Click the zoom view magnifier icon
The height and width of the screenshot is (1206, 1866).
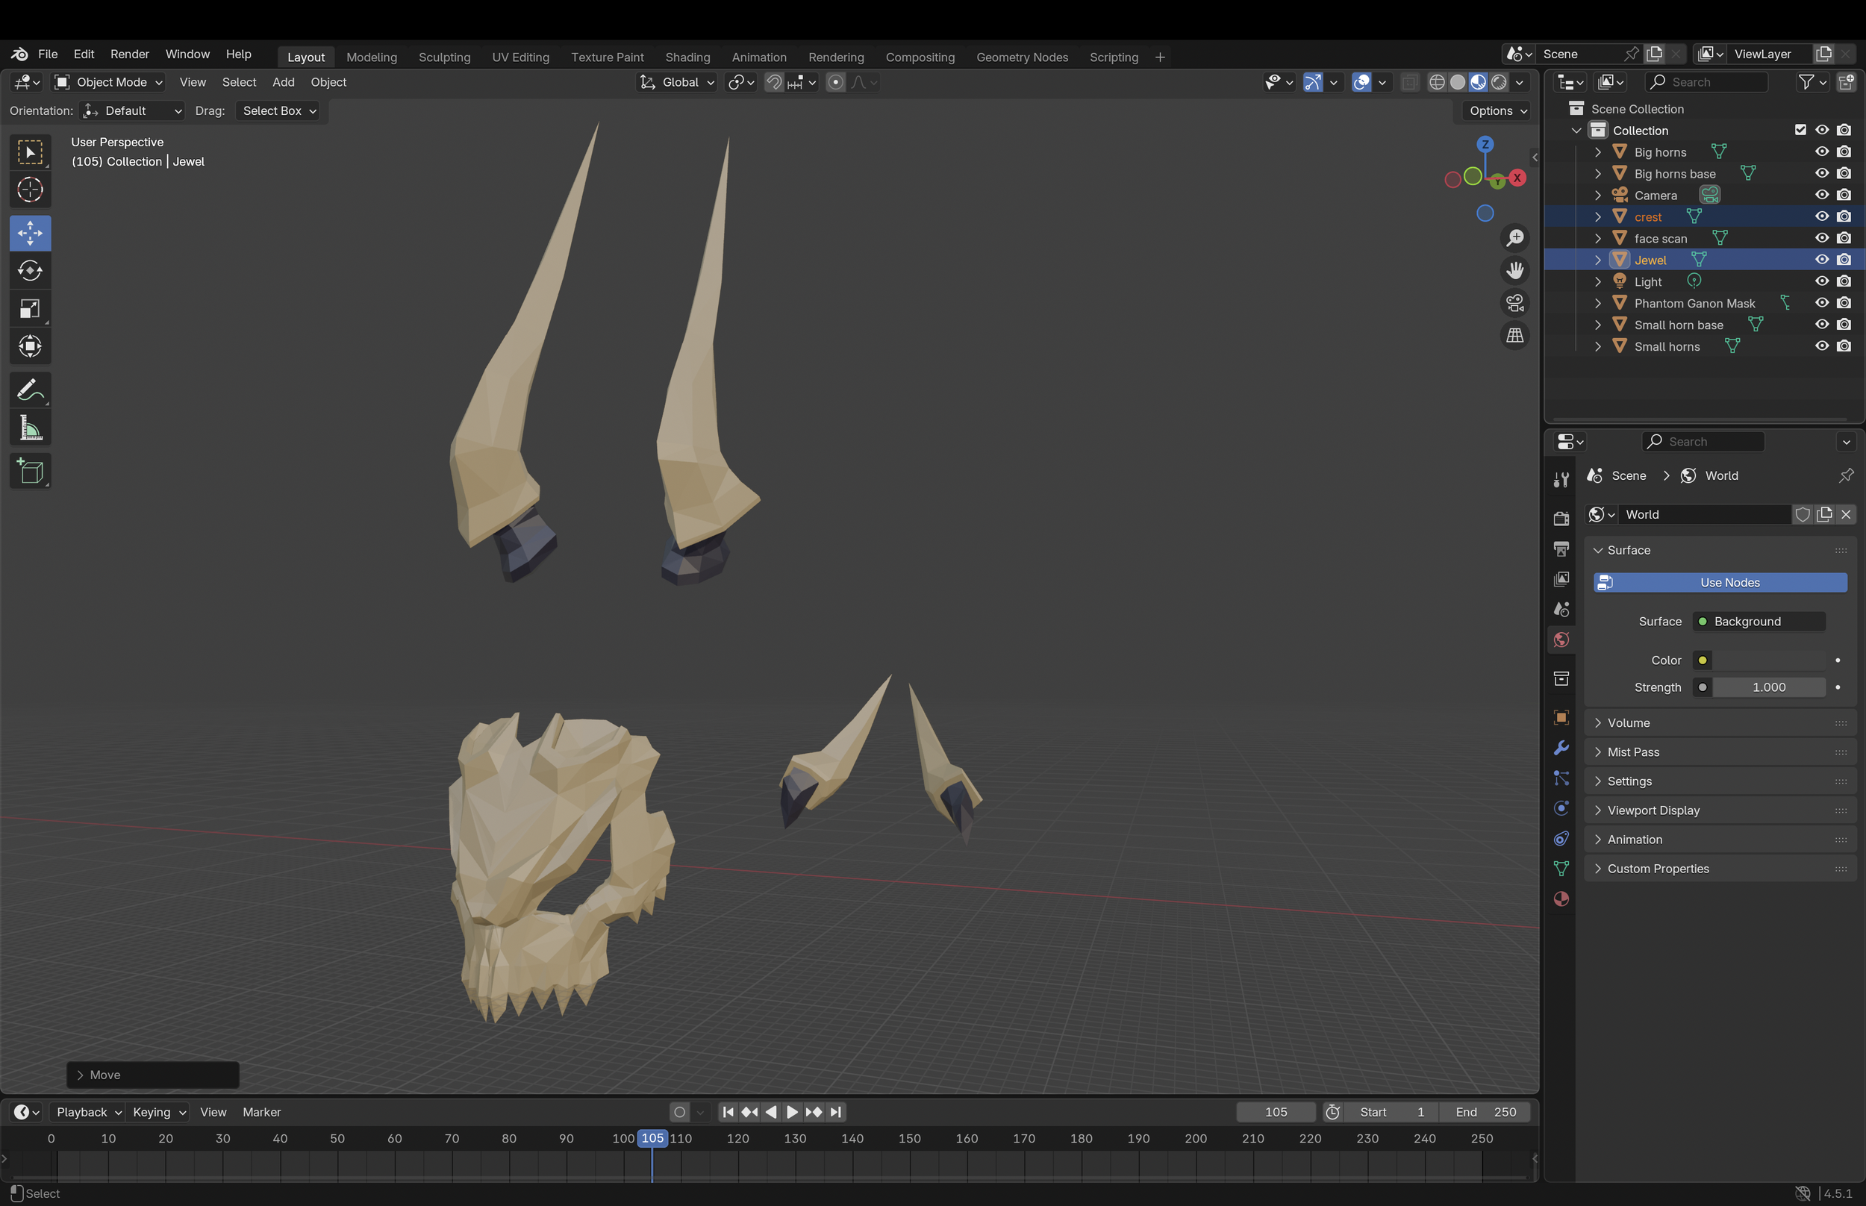pyautogui.click(x=1514, y=237)
